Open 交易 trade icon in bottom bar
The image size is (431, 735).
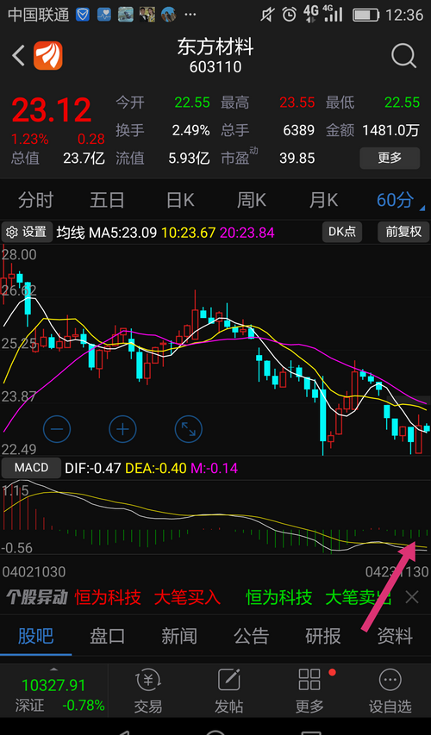tap(148, 691)
